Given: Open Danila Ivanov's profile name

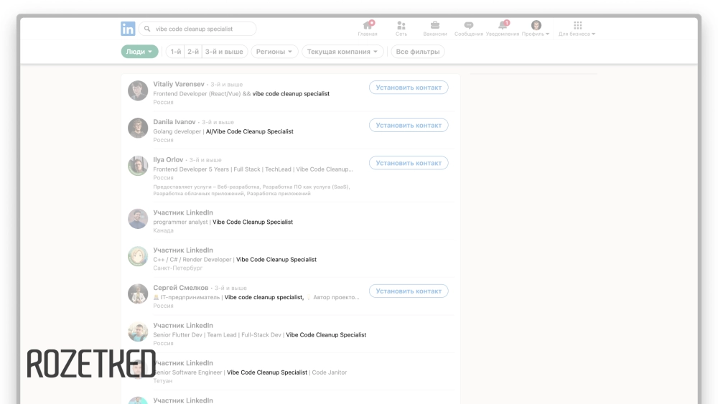Looking at the screenshot, I should click(x=174, y=122).
